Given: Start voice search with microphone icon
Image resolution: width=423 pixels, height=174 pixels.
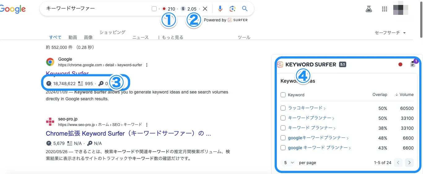Looking at the screenshot, I should [x=220, y=9].
